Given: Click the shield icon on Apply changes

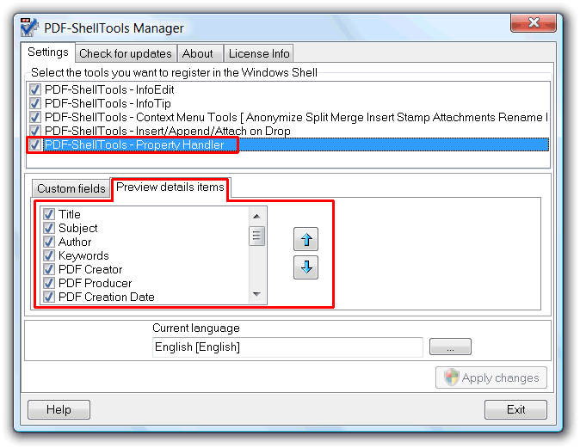Looking at the screenshot, I should pyautogui.click(x=451, y=377).
